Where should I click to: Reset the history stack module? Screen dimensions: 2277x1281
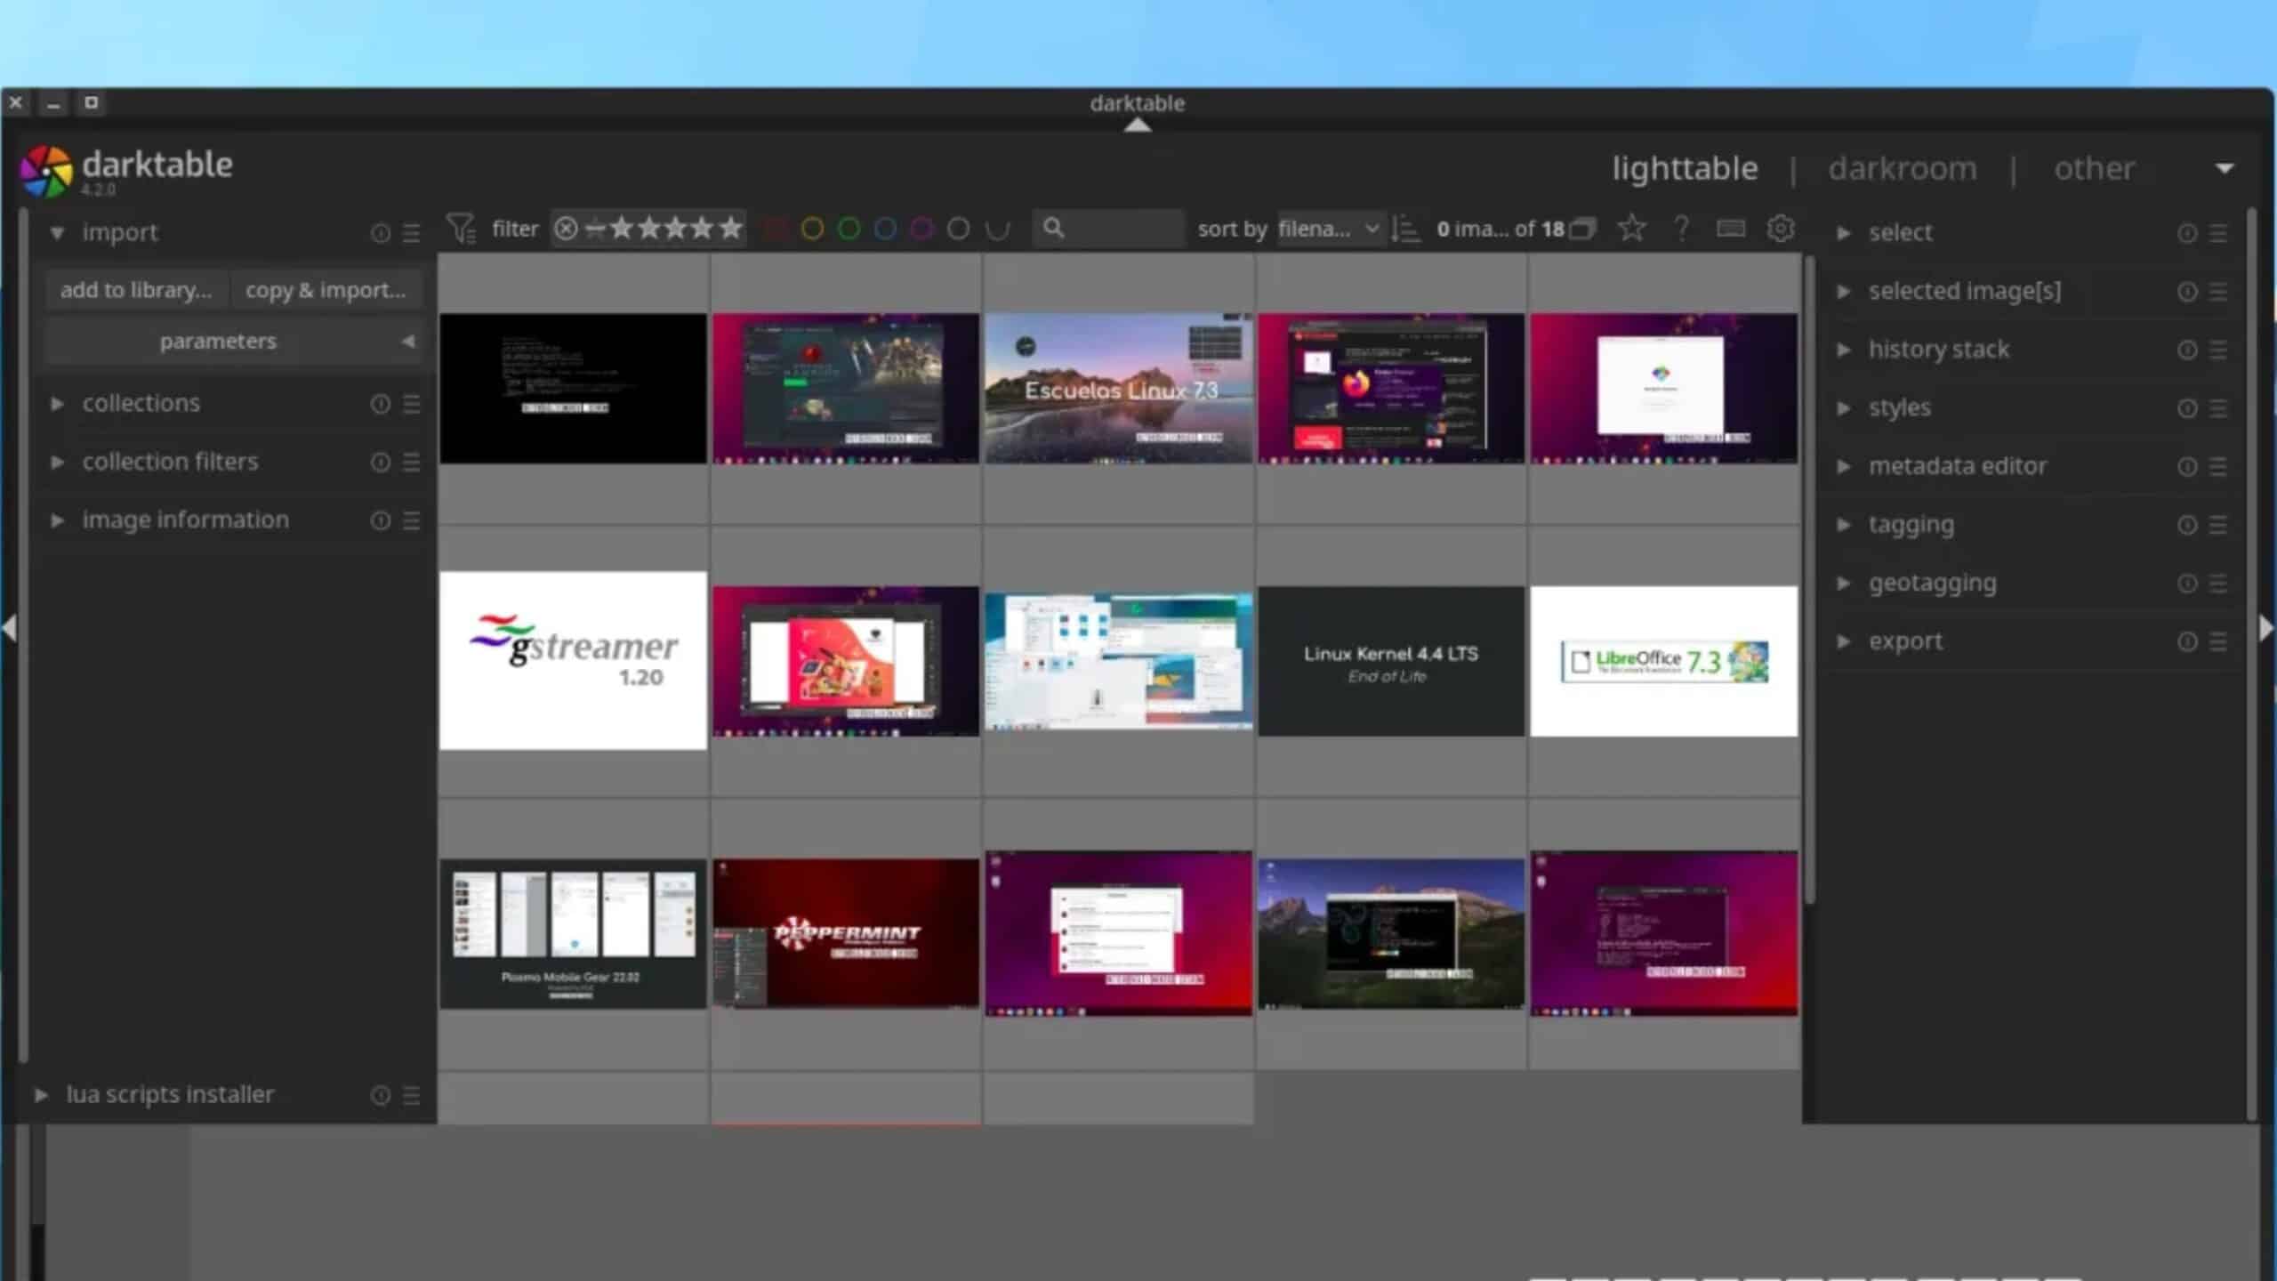pos(2187,350)
